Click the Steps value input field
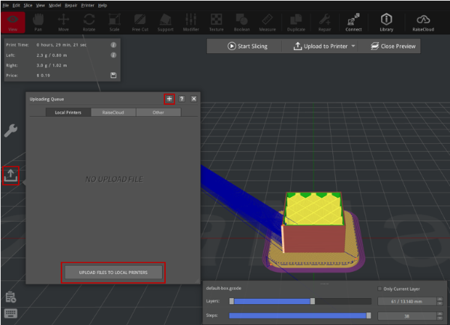 [405, 316]
